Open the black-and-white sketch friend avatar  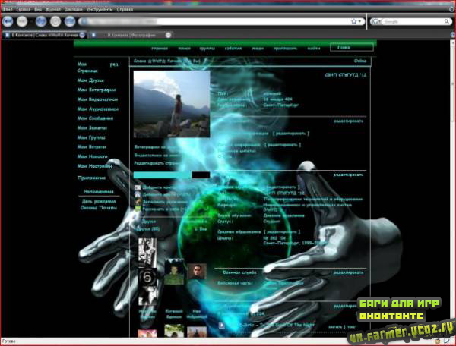pos(147,253)
